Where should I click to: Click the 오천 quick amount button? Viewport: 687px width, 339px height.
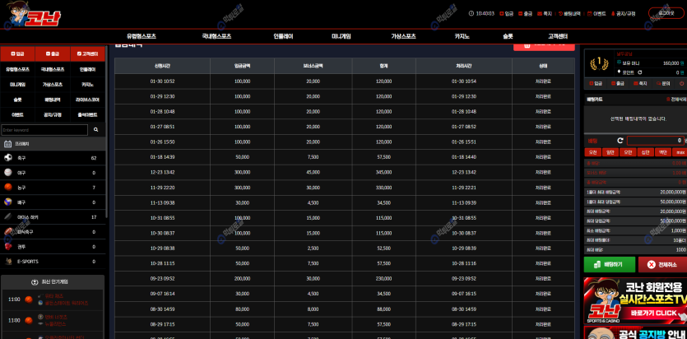pos(593,152)
